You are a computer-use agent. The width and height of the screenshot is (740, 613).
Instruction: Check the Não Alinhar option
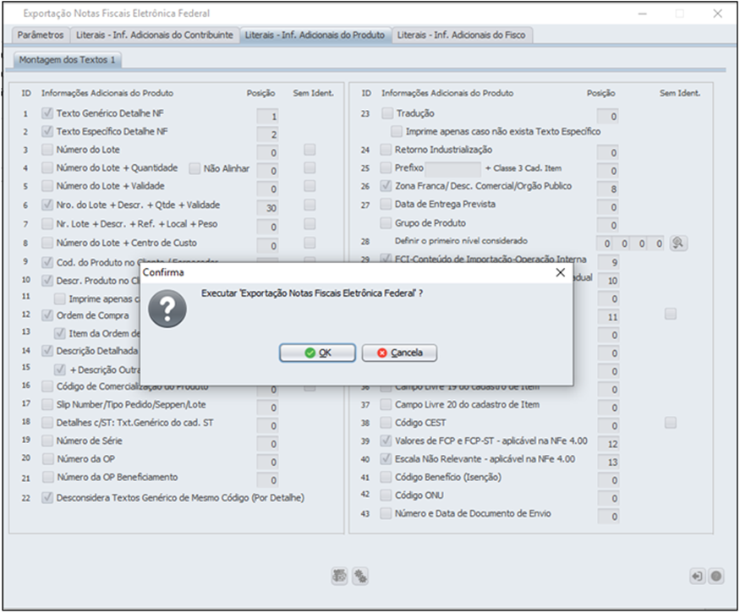coord(195,168)
